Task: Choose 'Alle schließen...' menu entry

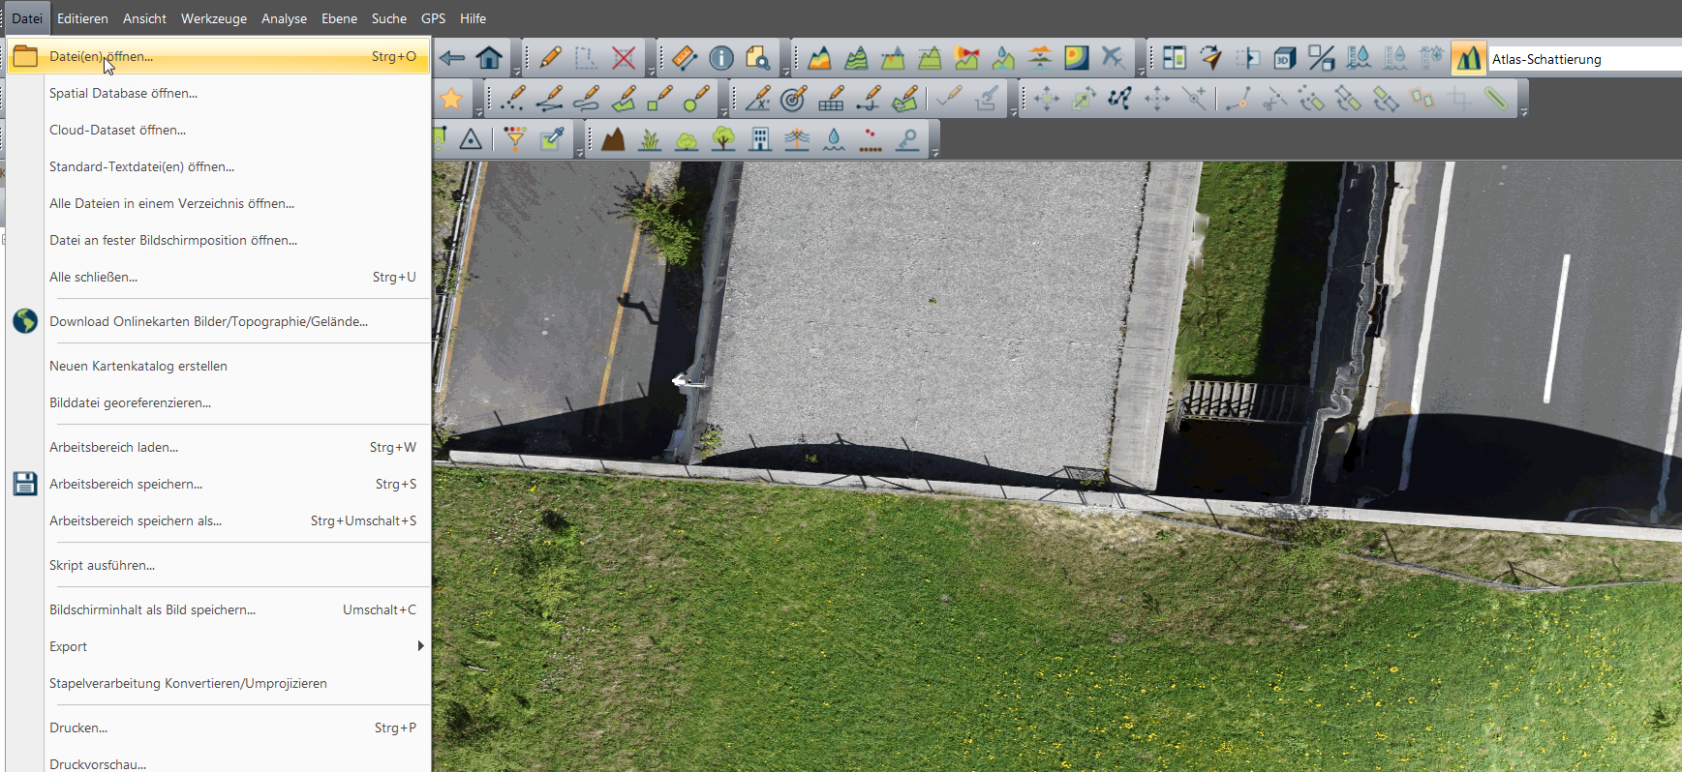Action: [x=219, y=277]
